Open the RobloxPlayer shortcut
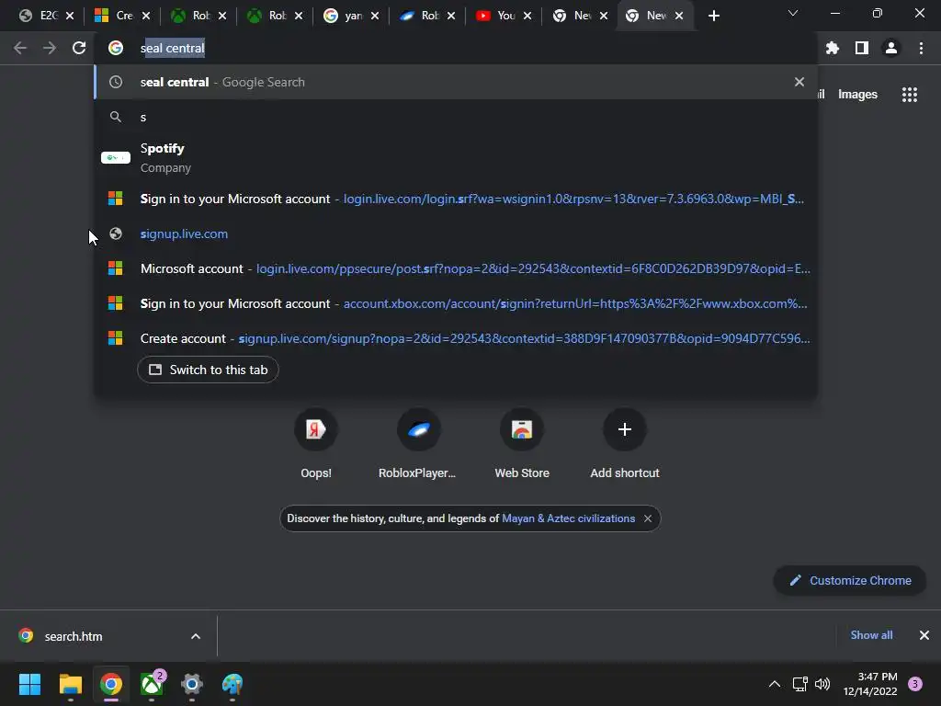Viewport: 941px width, 706px height. tap(418, 444)
